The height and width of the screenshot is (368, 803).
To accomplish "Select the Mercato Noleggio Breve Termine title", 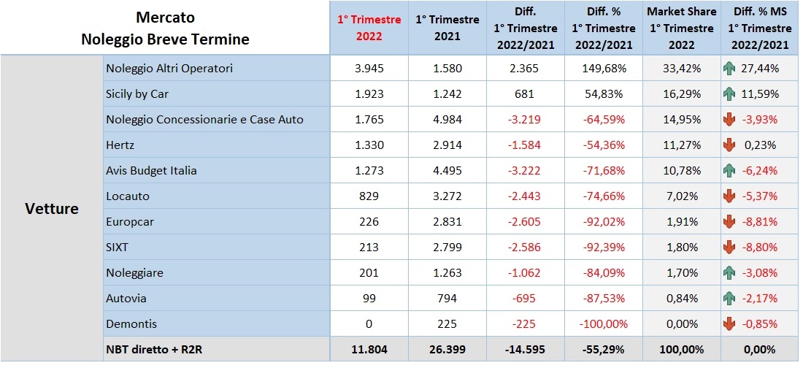I will [165, 28].
